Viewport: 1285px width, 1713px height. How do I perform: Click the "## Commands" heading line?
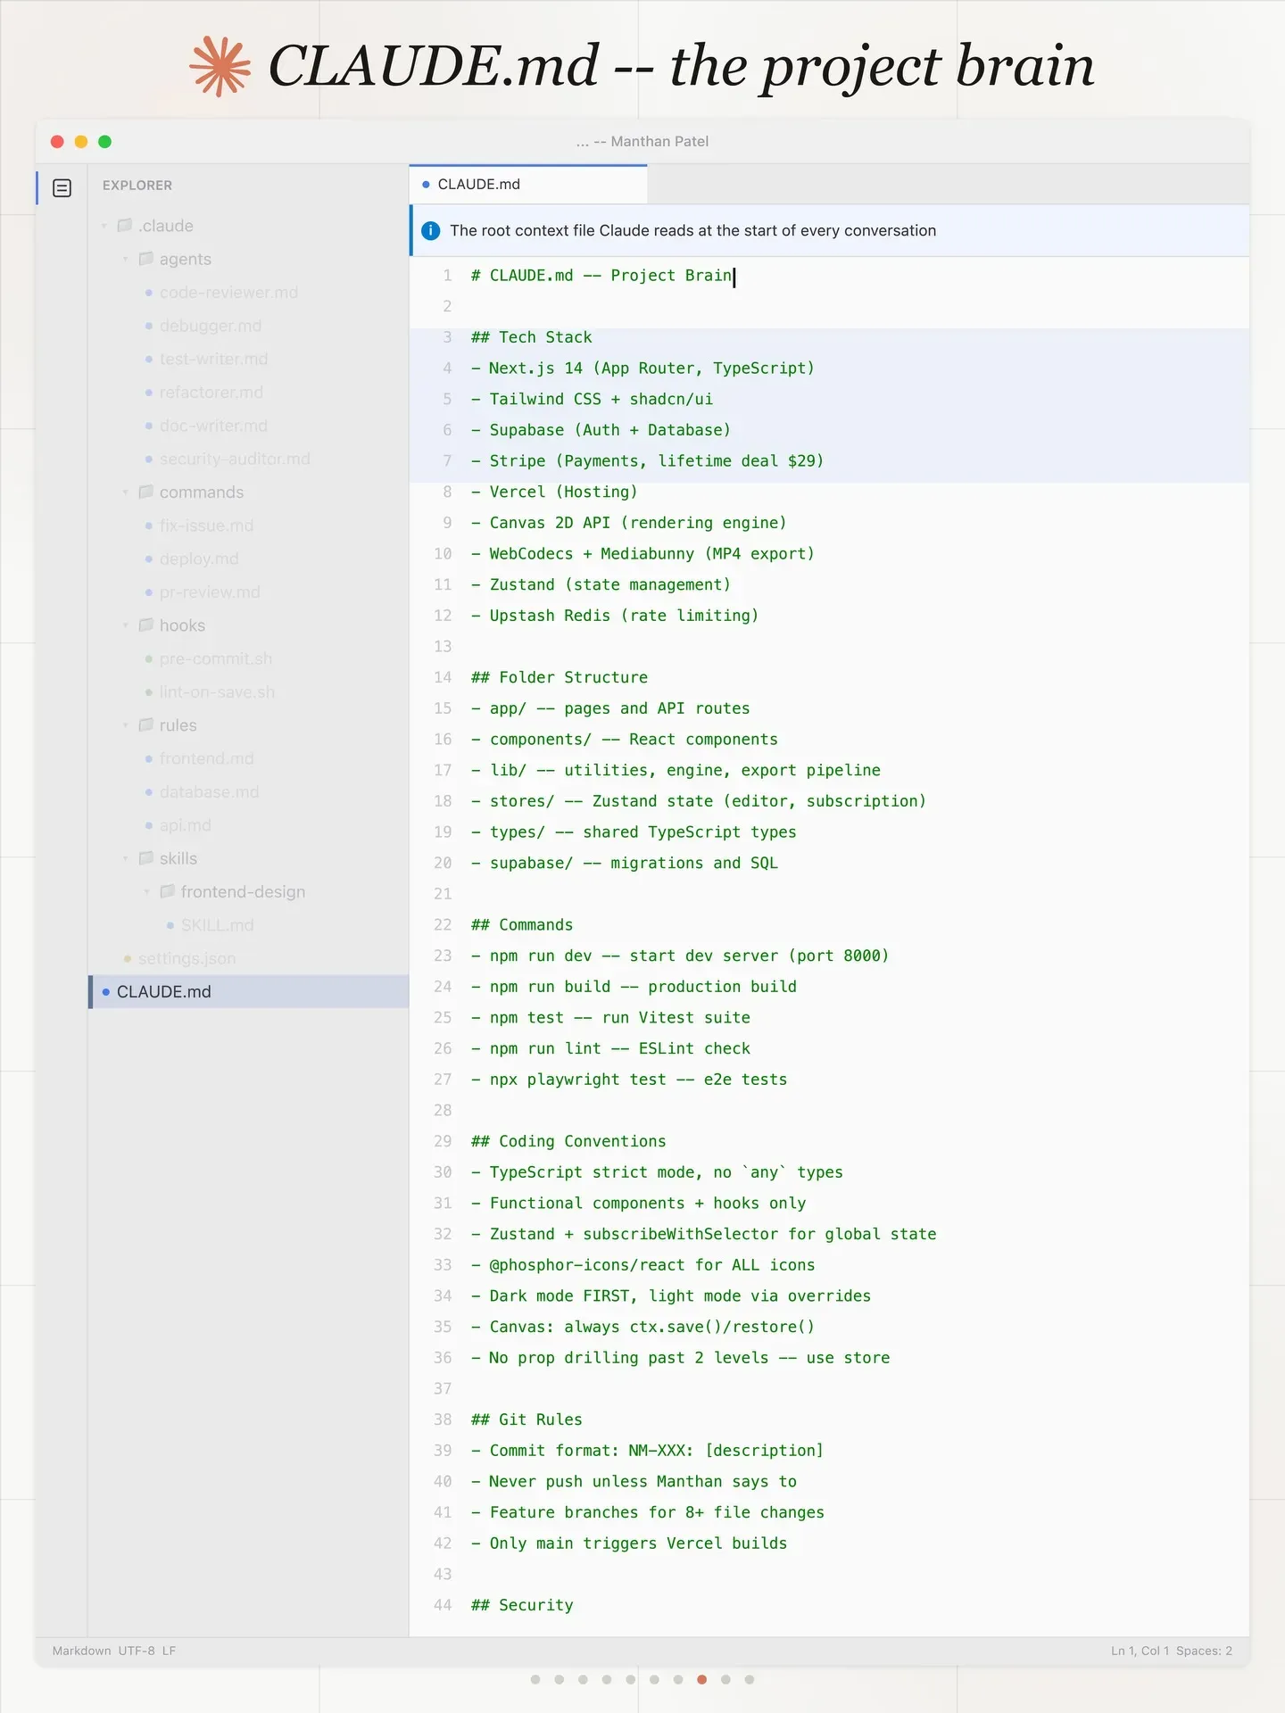pyautogui.click(x=522, y=925)
